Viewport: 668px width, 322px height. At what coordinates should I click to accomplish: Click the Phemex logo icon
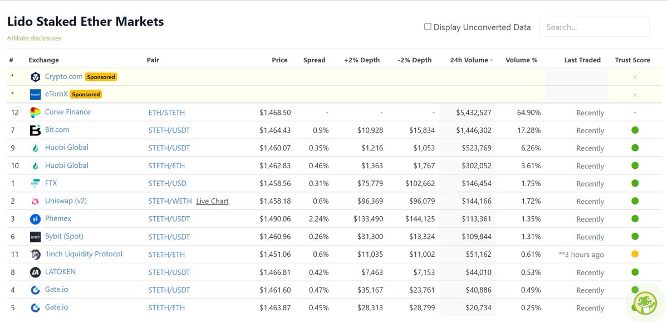(36, 219)
